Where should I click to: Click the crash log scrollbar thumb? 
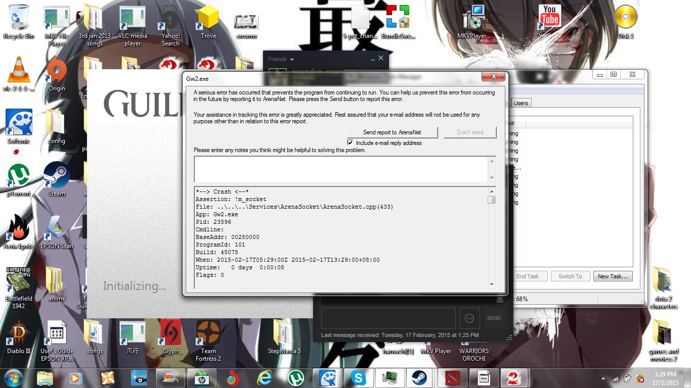[492, 200]
